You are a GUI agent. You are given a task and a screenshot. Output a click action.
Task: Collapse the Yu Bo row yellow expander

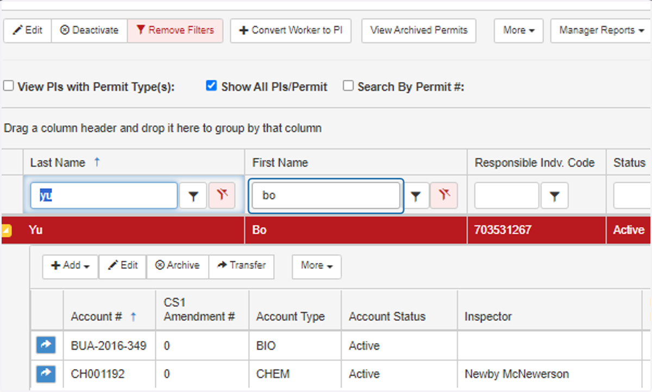[x=7, y=230]
